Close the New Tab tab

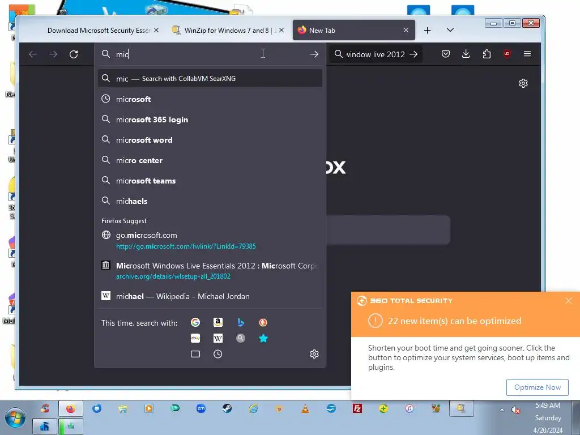406,31
